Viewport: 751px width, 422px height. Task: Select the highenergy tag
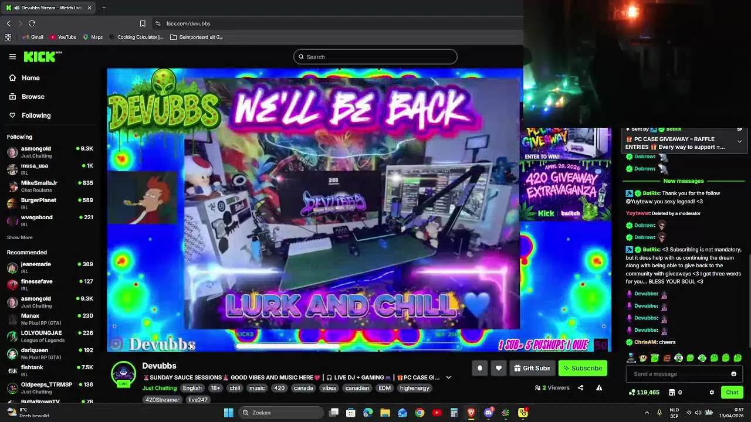click(414, 388)
